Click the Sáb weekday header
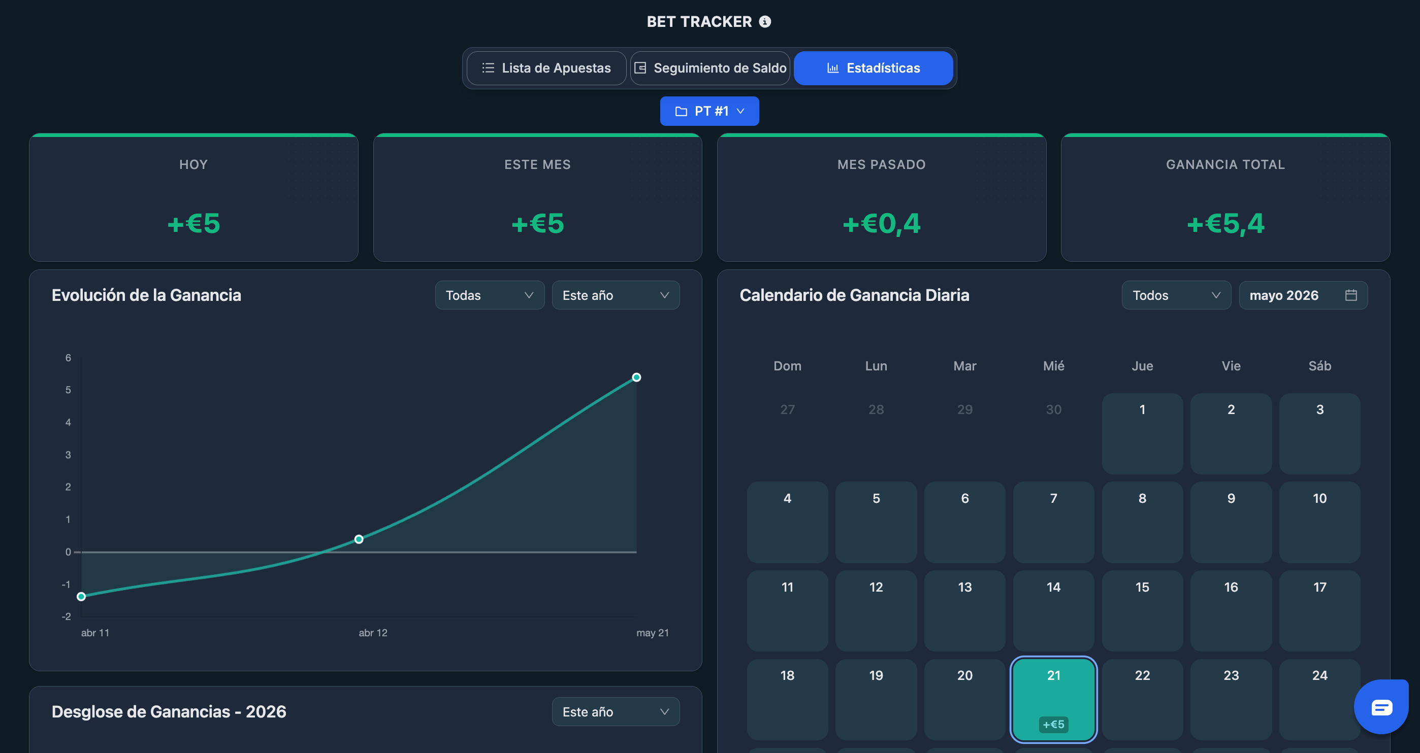The image size is (1420, 753). (1319, 366)
